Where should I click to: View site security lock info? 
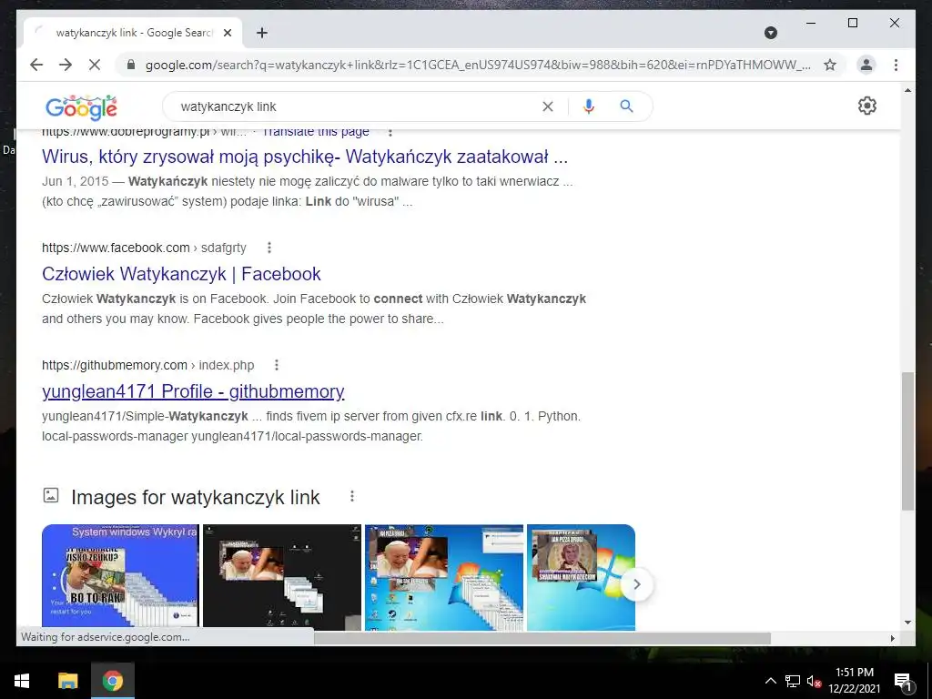tap(131, 65)
